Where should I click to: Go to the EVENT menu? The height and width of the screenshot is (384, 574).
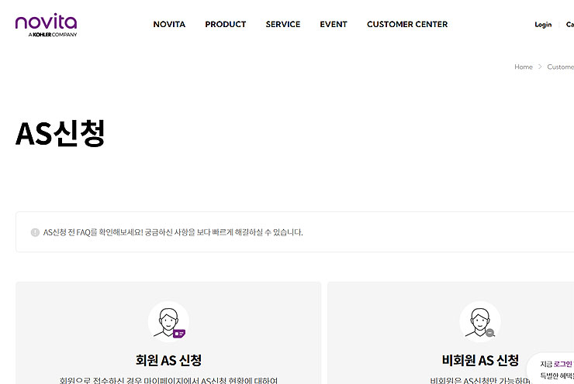pos(334,25)
